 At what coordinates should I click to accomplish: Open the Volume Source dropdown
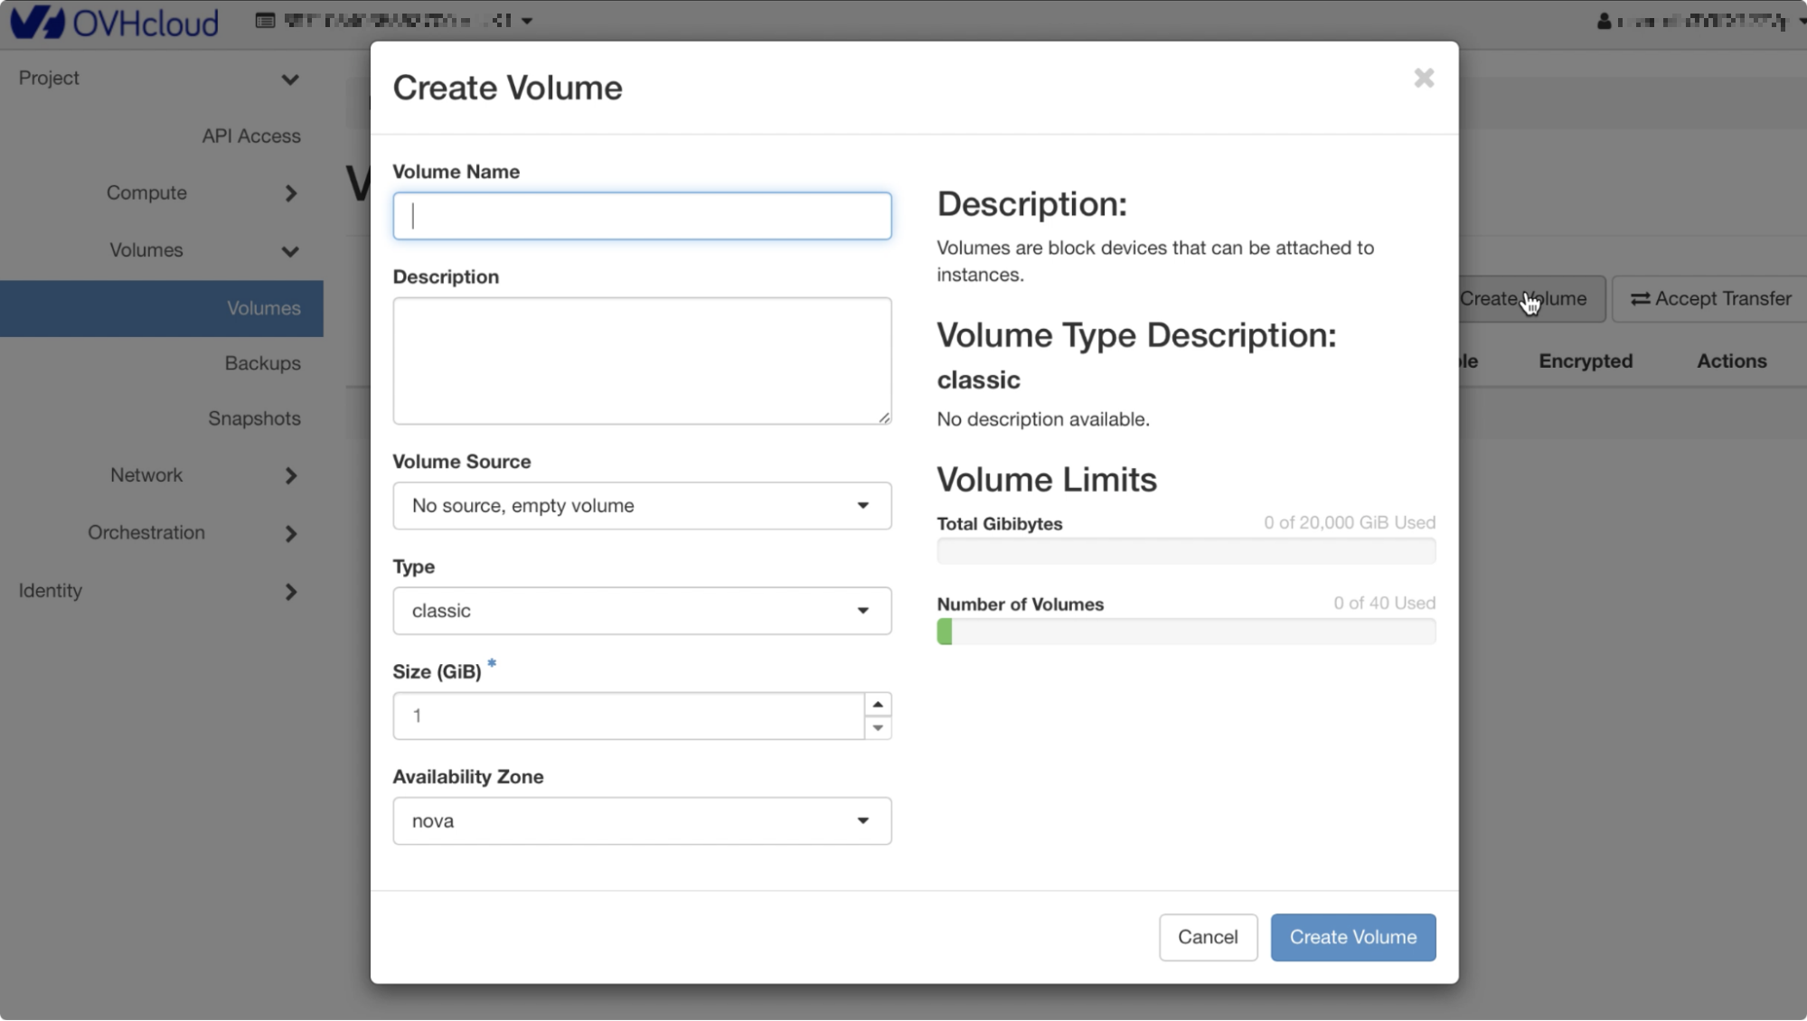click(x=642, y=506)
